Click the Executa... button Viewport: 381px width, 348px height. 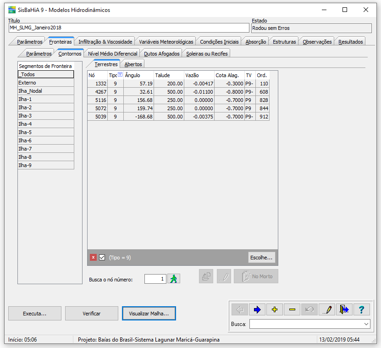35,314
